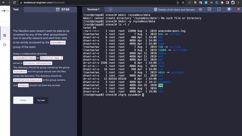Click the highlighted tmp directory in the listing
This screenshot has height=136, width=242.
pyautogui.click(x=160, y=85)
